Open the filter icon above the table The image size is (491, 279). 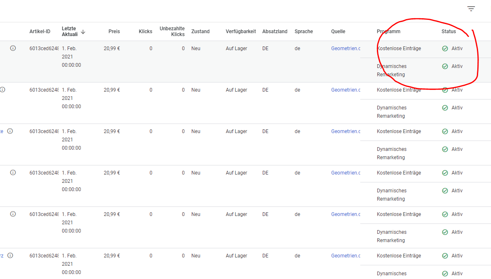[471, 9]
